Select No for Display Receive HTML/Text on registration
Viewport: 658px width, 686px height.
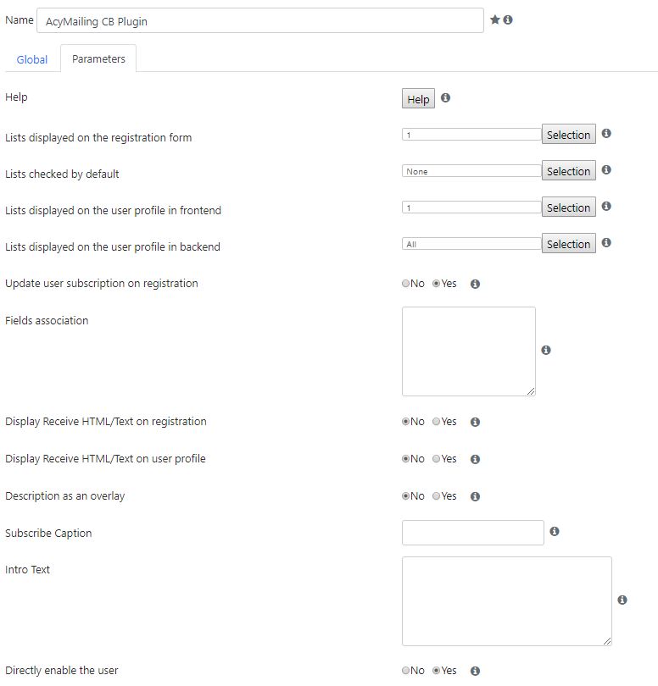point(405,421)
